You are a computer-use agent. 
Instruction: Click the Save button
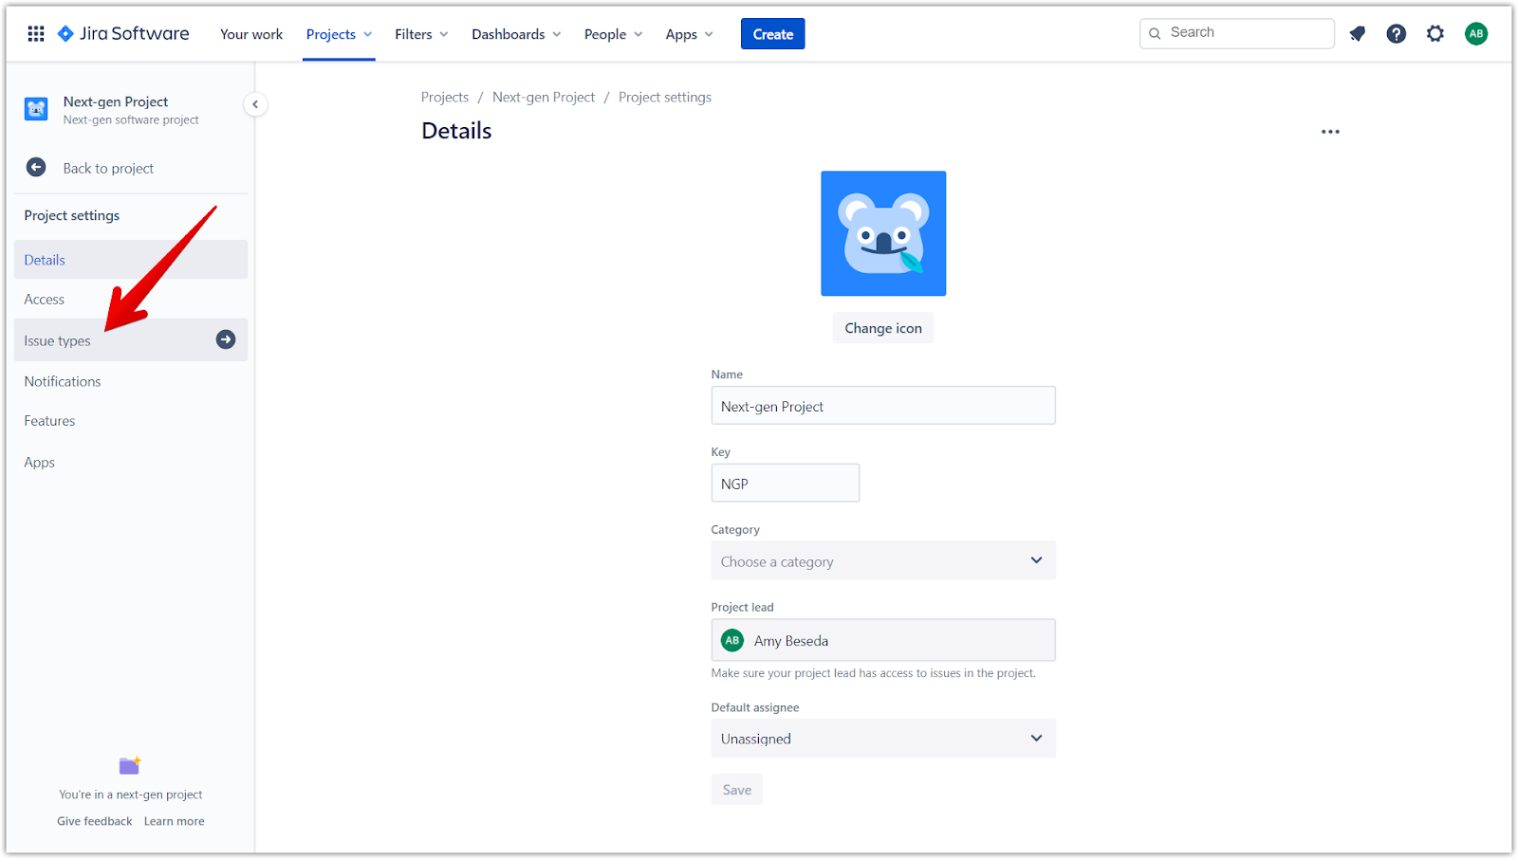click(737, 790)
